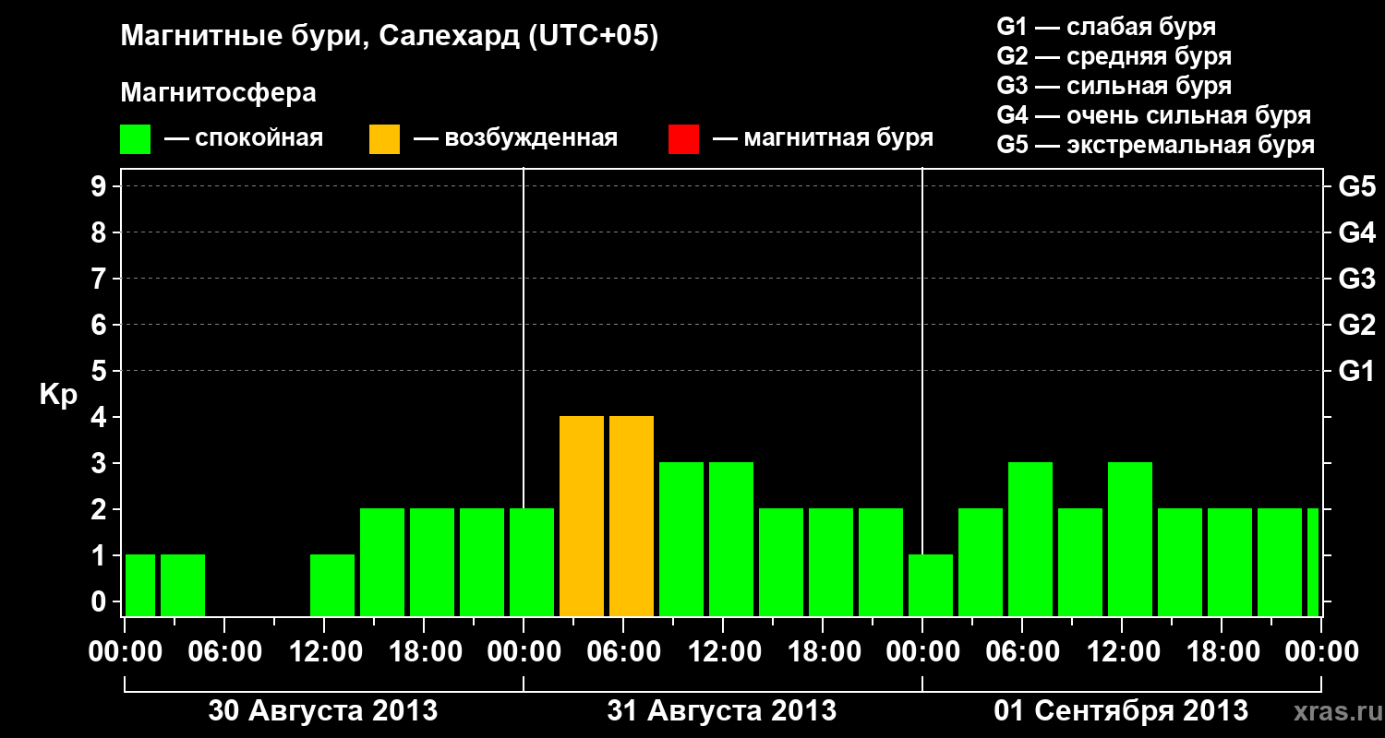Click the 'G1 — слабая буря' legend line
Viewport: 1385px width, 738px height.
1106,27
